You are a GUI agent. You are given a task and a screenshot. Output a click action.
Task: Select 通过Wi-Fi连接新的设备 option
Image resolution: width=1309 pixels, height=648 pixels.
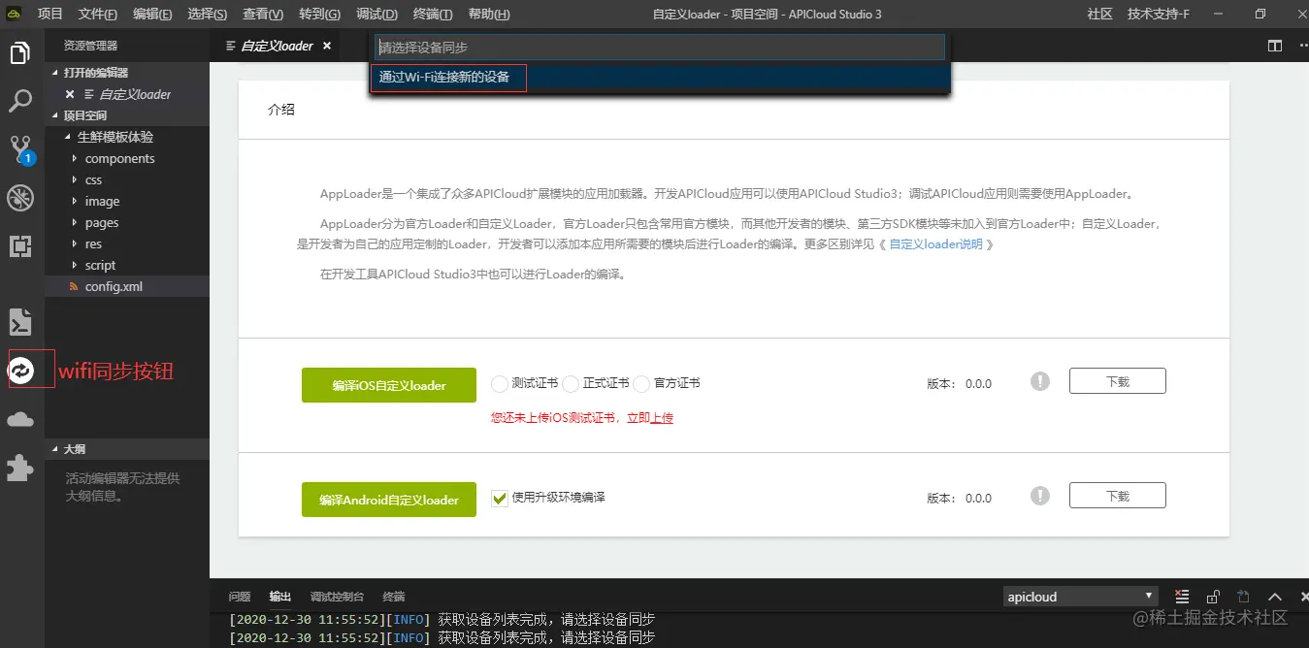coord(660,77)
